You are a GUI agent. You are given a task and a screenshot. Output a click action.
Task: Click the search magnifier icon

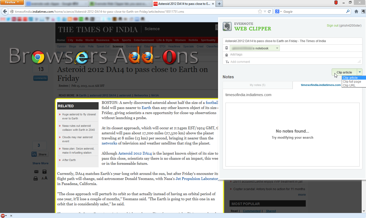(x=348, y=11)
